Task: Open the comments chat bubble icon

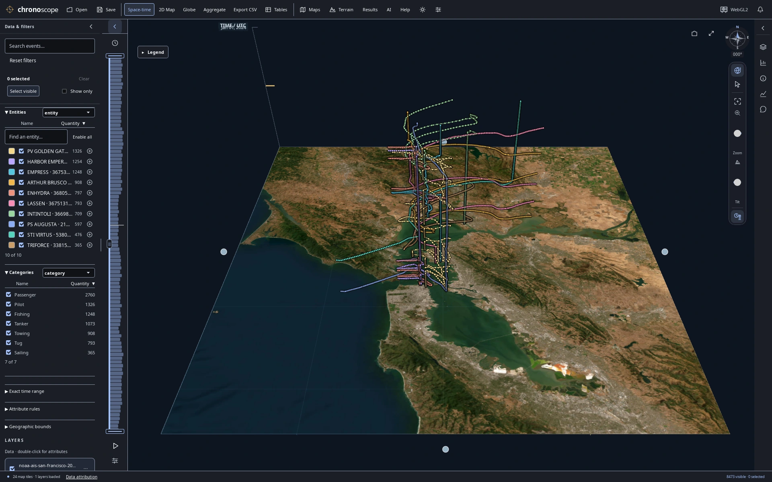Action: [763, 109]
